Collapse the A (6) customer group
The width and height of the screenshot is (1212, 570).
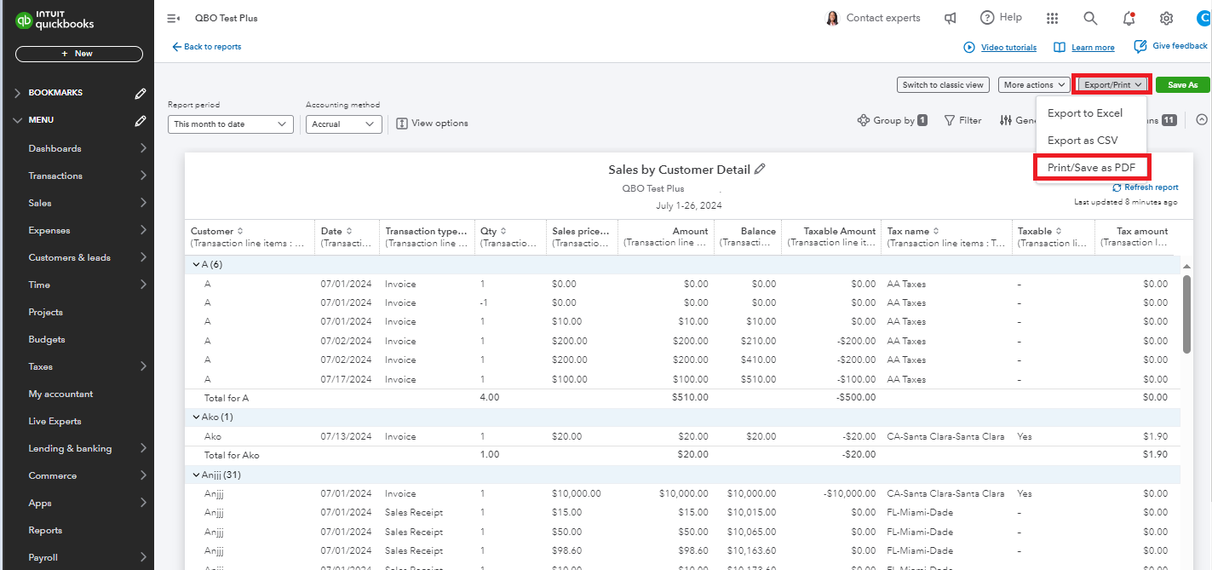195,264
